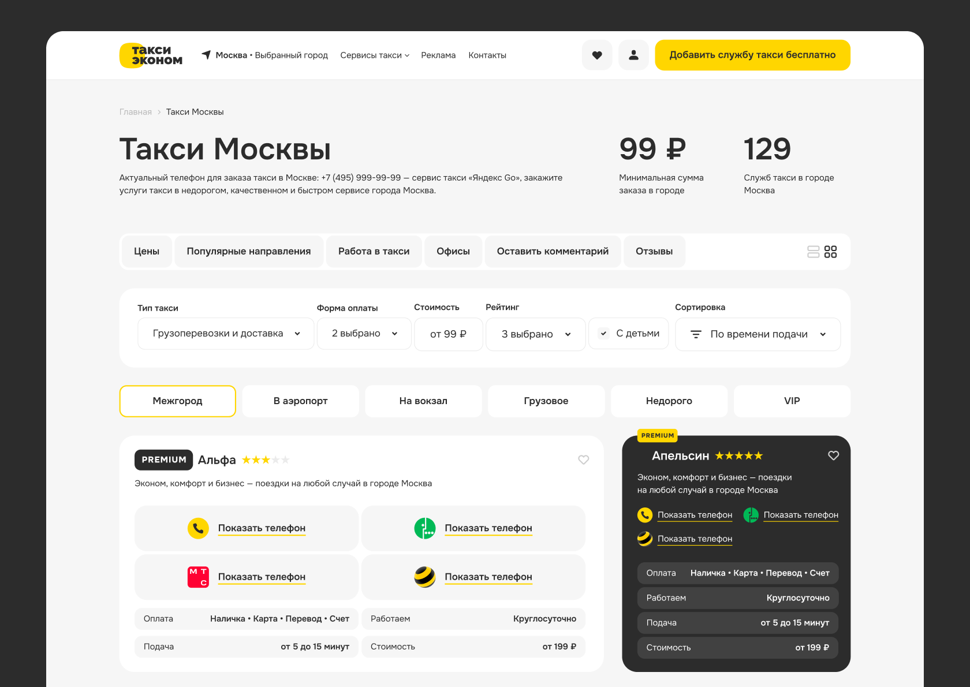This screenshot has width=970, height=687.
Task: Click Добавить службу такси бесплатно button
Action: (x=752, y=55)
